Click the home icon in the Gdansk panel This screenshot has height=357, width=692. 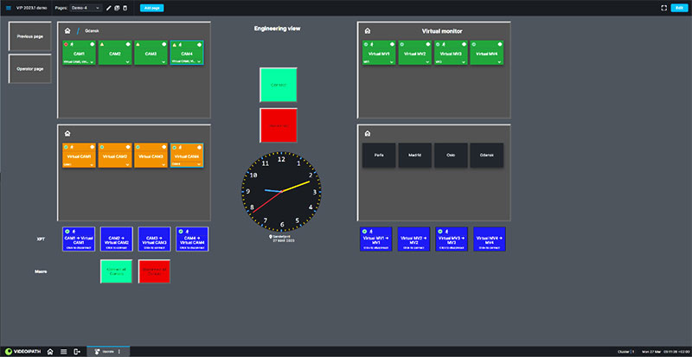[67, 29]
